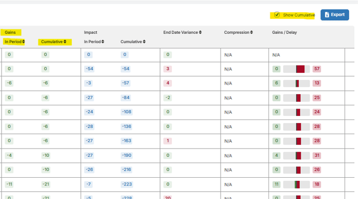
Task: Select Impact Cumulative value -57
Action: click(125, 83)
